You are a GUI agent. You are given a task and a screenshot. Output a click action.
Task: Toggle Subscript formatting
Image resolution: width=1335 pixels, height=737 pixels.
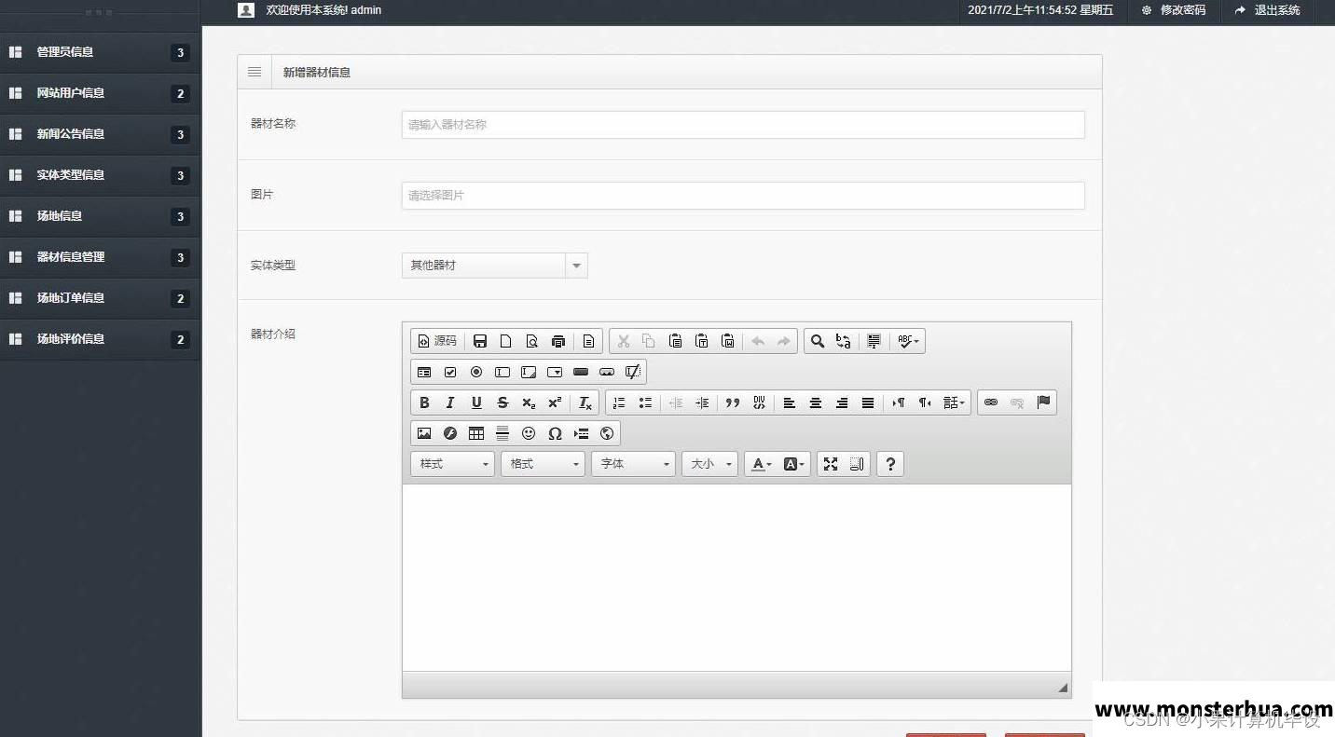coord(529,403)
